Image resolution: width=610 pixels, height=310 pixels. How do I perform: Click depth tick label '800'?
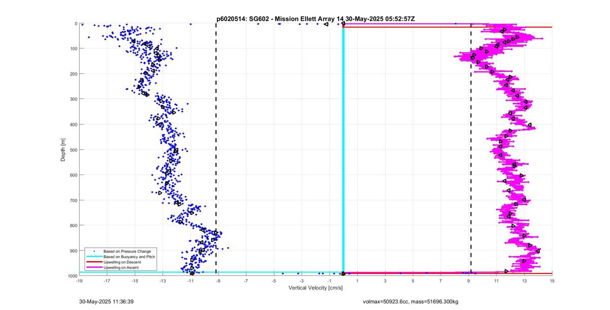point(73,225)
